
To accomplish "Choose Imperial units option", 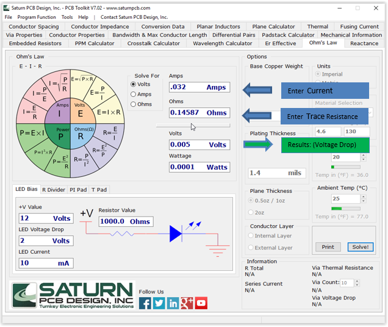I will 329,74.
